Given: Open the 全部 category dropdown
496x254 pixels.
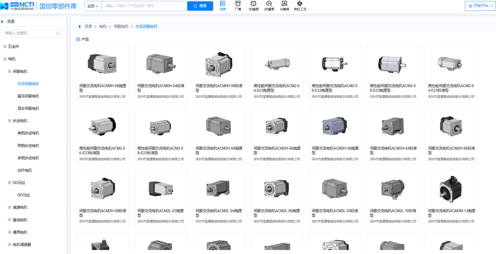Looking at the screenshot, I should 93,6.
